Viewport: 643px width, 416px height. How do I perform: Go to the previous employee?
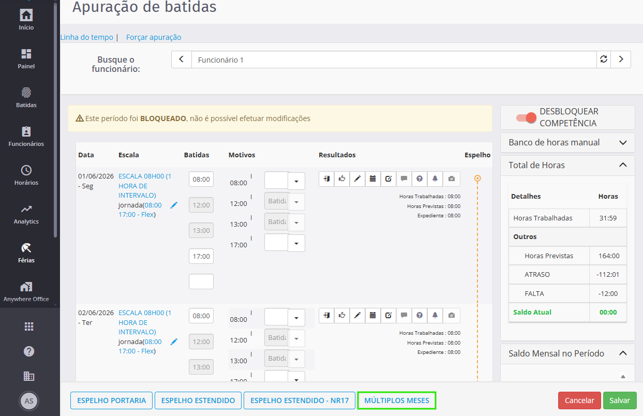181,60
